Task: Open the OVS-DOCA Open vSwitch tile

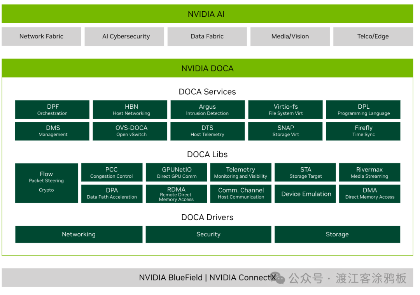Action: point(129,131)
